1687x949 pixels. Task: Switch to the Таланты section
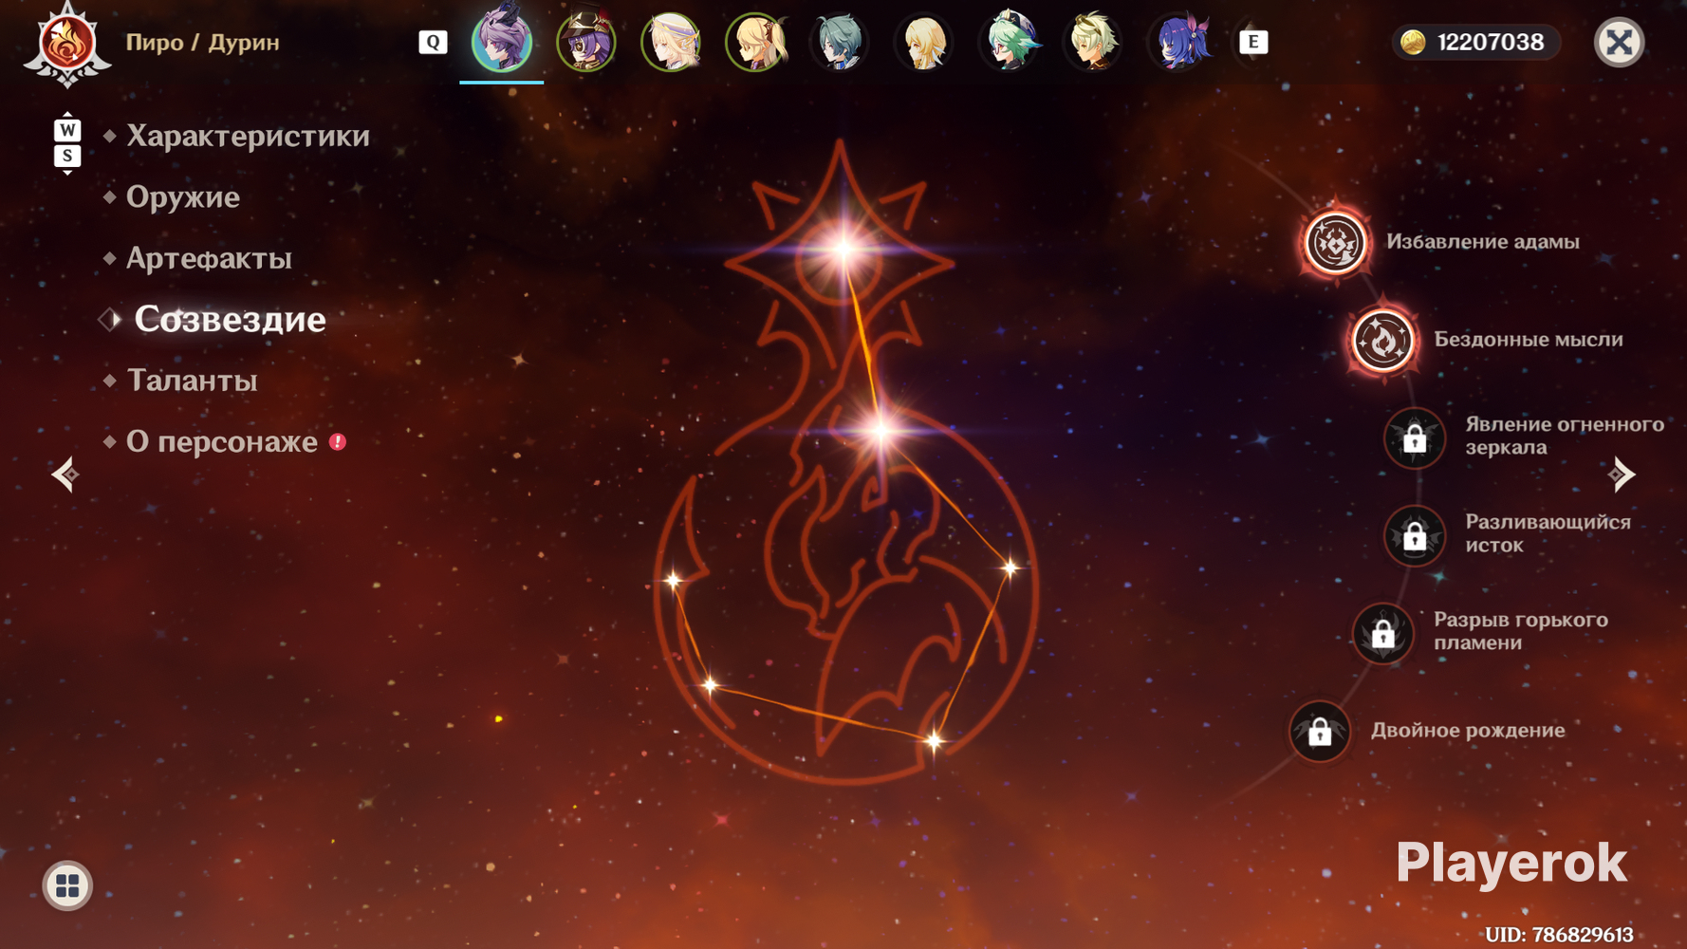point(192,381)
